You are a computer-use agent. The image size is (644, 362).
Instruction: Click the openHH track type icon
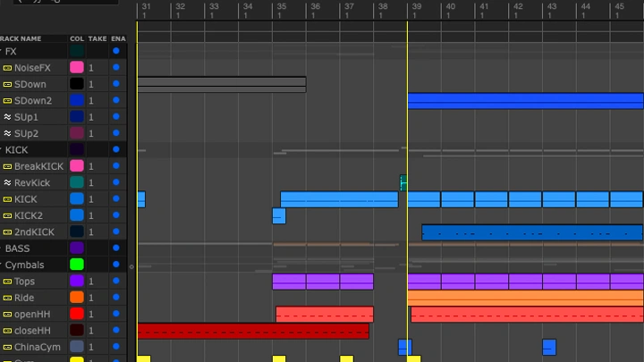(7, 314)
